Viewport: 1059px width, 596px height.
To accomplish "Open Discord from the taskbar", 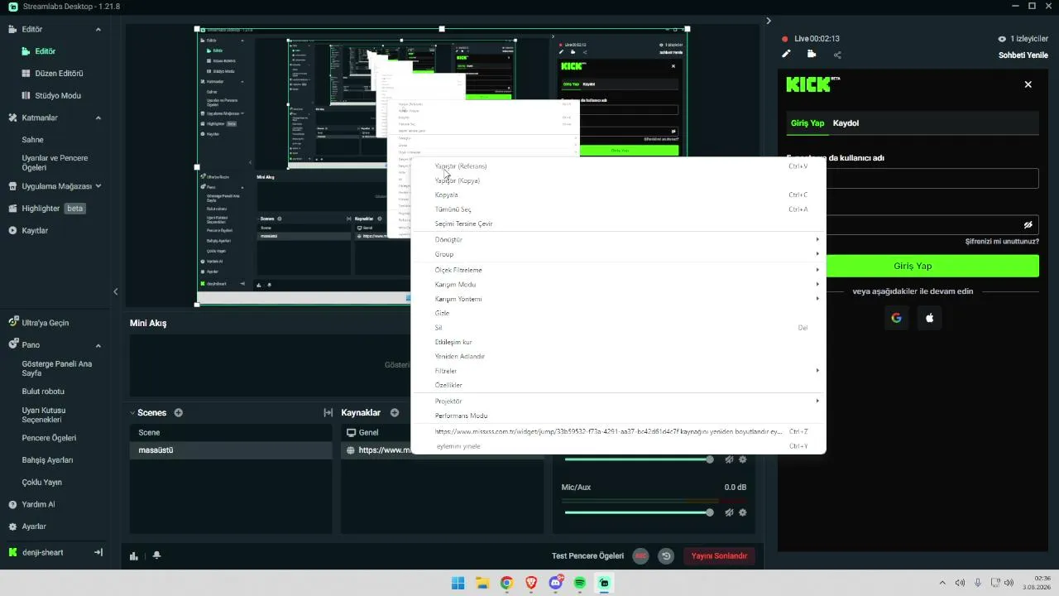I will point(556,583).
